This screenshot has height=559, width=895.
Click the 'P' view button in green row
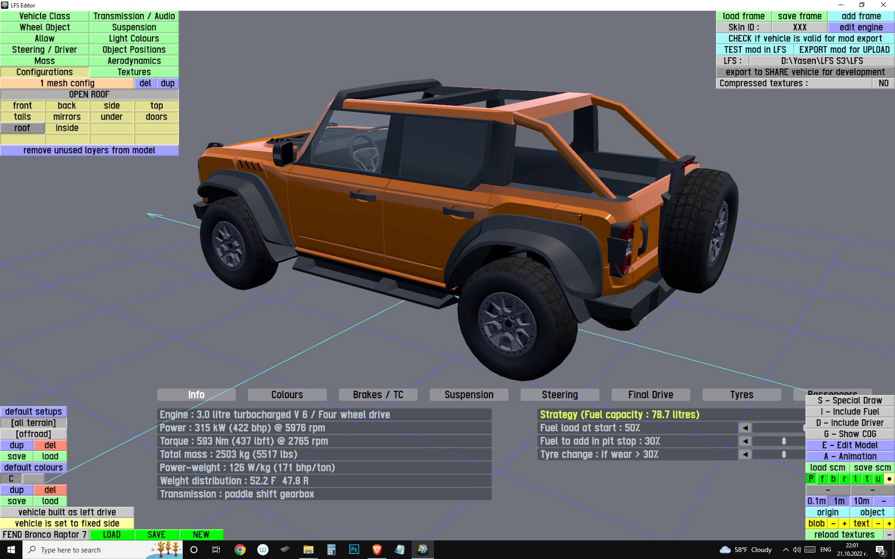[x=811, y=478]
